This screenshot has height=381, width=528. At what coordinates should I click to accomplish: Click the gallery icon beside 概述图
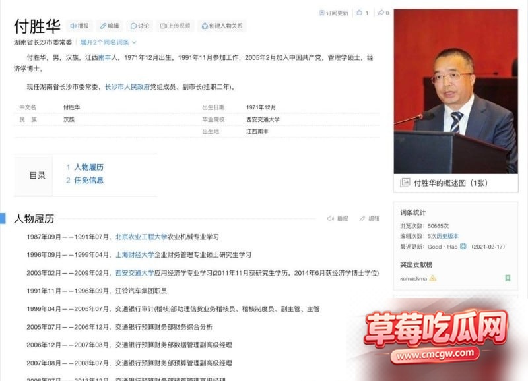(x=405, y=183)
